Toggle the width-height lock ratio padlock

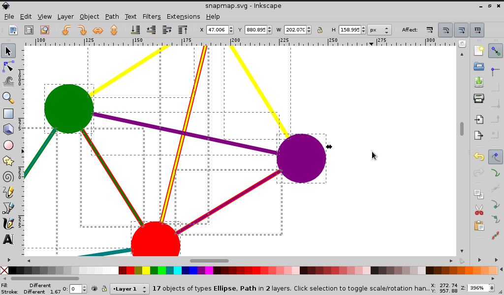[x=320, y=29]
